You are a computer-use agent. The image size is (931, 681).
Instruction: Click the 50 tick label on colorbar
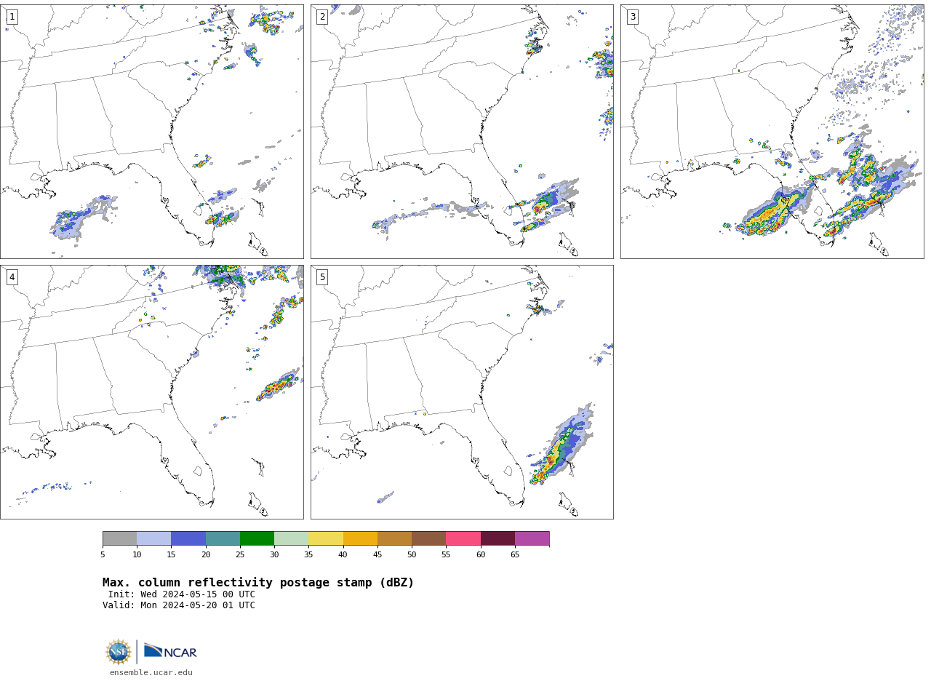412,555
